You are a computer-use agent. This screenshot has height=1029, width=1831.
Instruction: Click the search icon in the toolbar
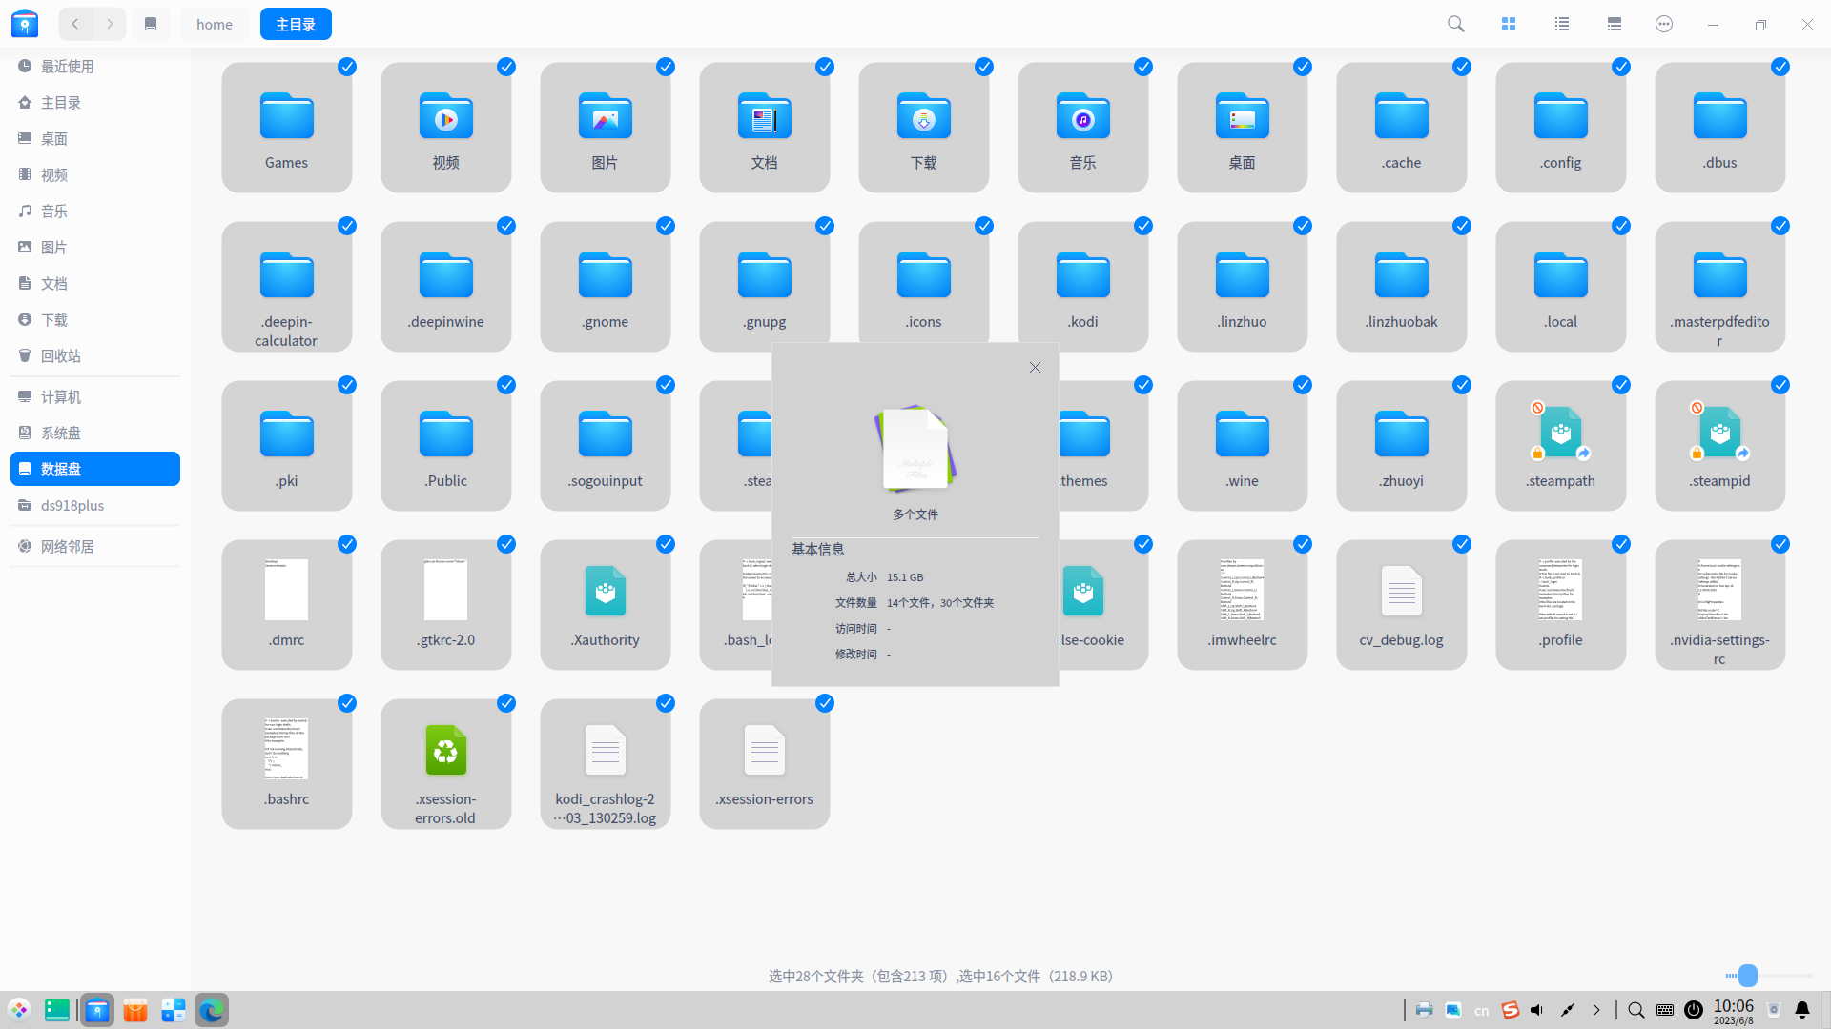click(x=1455, y=24)
